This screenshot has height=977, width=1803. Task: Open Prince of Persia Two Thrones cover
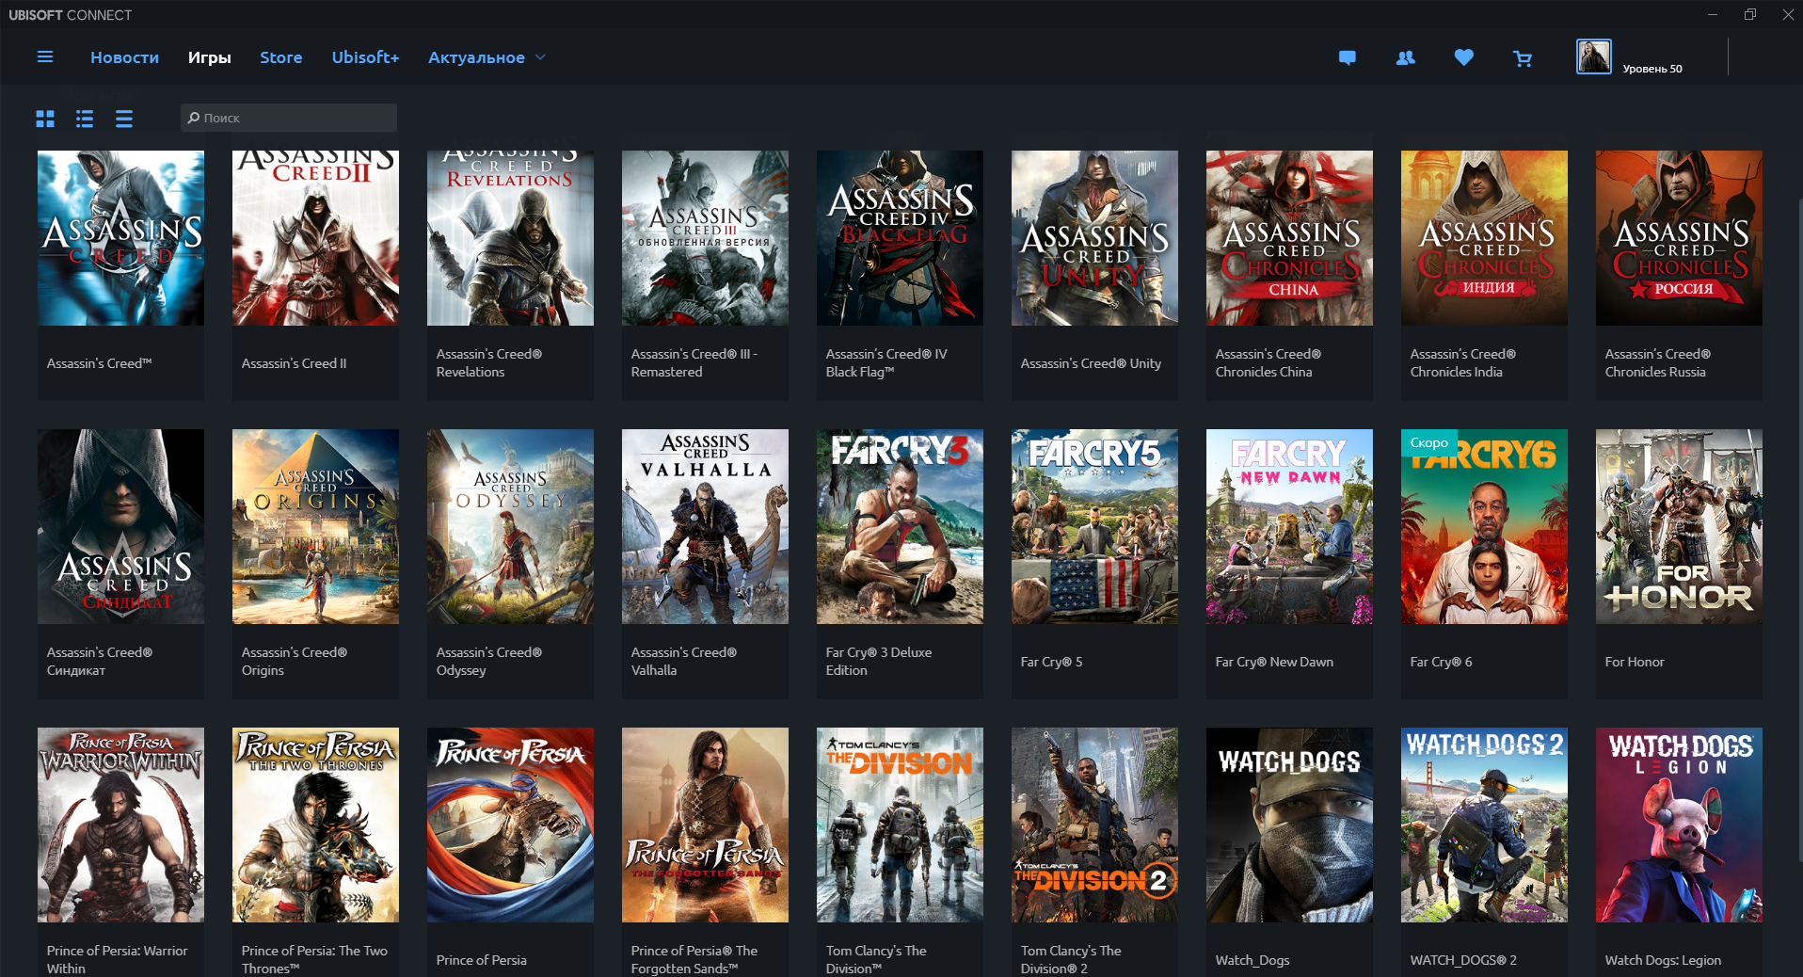tap(315, 825)
